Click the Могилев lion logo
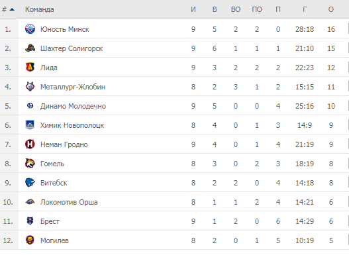 pos(30,240)
